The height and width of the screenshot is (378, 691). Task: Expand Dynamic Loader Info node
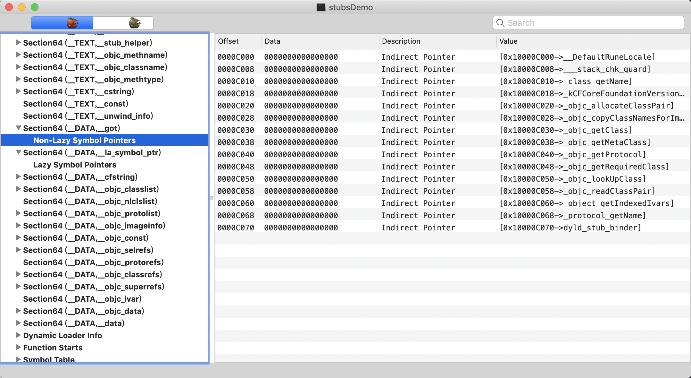click(x=19, y=335)
